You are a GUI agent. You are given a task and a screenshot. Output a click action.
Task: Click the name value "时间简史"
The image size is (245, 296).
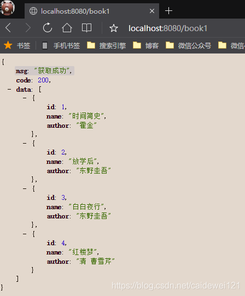86,116
